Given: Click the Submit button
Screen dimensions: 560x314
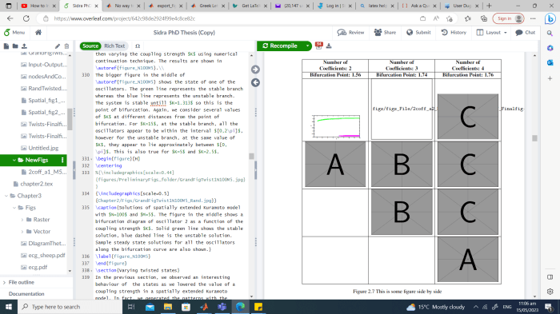Looking at the screenshot, I should coord(418,33).
